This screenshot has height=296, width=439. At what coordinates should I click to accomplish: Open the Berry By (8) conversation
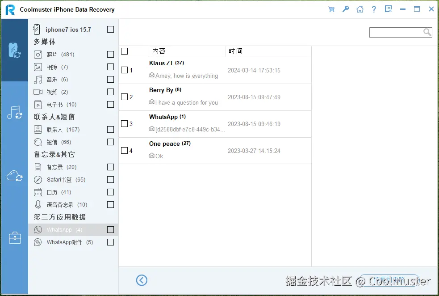215,97
